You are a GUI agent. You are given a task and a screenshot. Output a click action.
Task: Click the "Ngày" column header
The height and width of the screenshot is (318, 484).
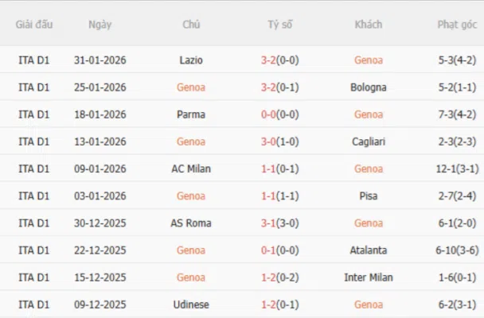(100, 25)
